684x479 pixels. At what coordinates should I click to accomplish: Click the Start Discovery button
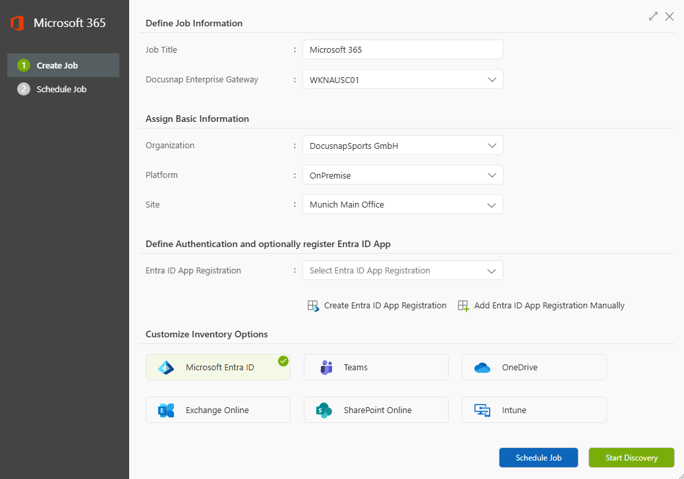tap(631, 458)
